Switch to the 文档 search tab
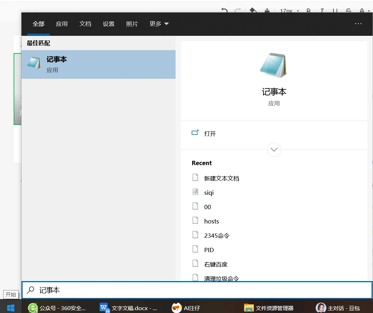Viewport: 373px width, 313px height. [85, 24]
